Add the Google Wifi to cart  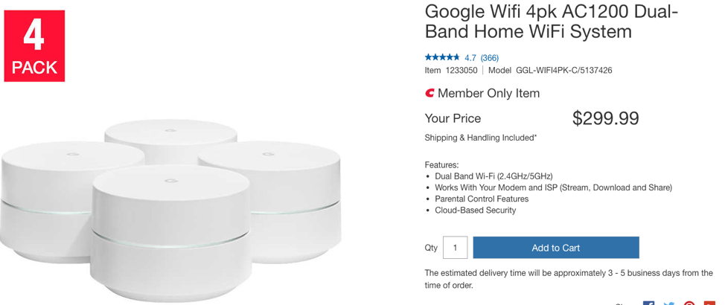click(555, 248)
